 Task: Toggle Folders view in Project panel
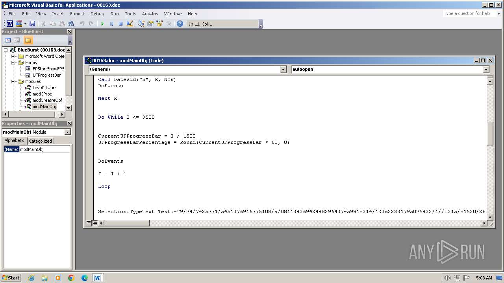[x=28, y=40]
